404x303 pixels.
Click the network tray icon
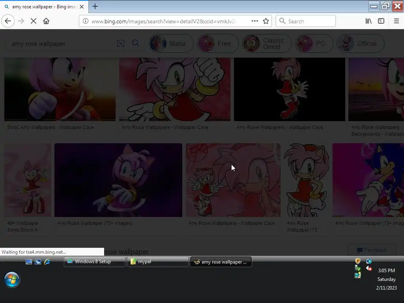(369, 261)
